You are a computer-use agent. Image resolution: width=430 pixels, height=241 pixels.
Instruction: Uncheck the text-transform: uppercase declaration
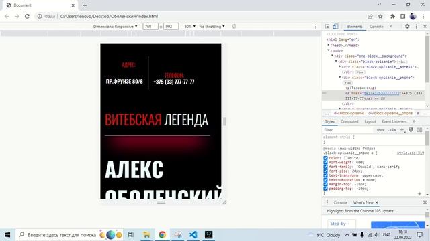325,175
